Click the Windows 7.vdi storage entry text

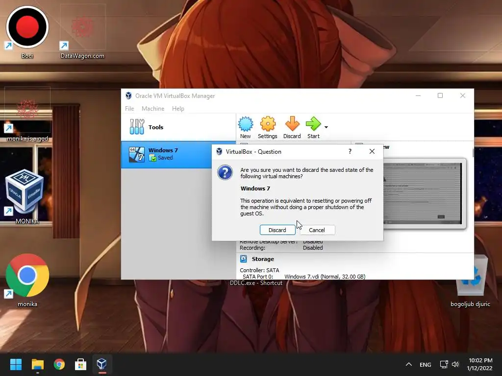tap(325, 277)
